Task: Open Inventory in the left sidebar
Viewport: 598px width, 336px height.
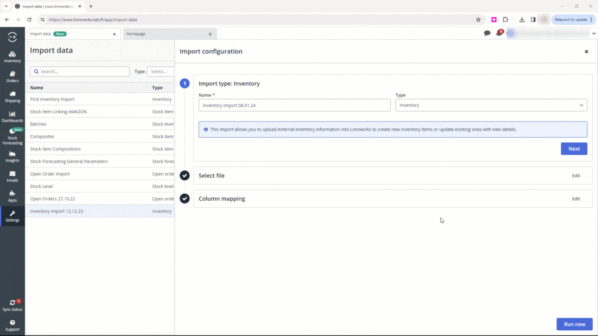Action: pos(12,57)
